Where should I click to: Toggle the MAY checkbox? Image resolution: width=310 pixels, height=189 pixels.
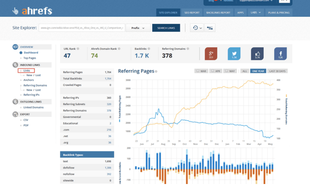pos(227,71)
